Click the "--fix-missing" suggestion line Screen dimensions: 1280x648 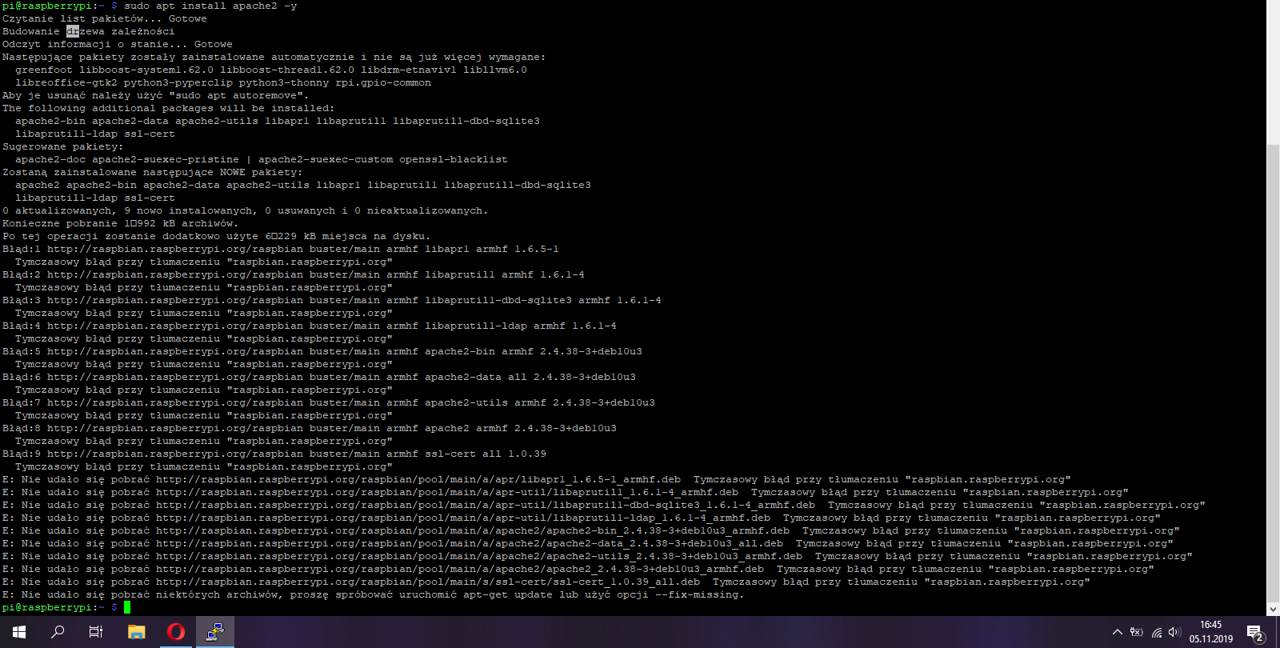(x=373, y=594)
